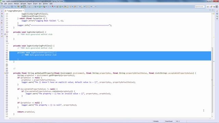The width and height of the screenshot is (219, 123).
Task: Click the green G toolbar icon
Action: 60,6
